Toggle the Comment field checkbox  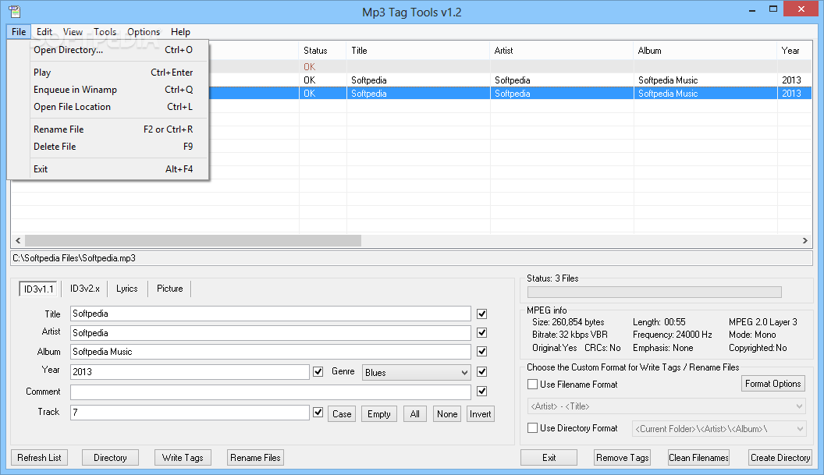point(482,392)
